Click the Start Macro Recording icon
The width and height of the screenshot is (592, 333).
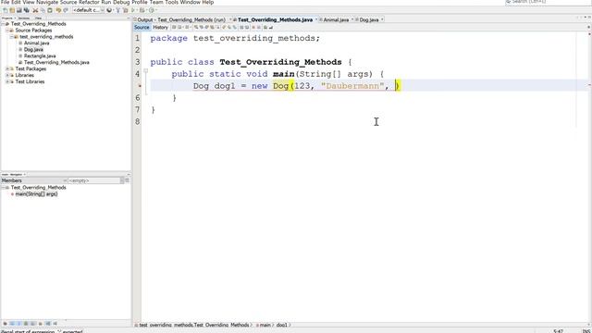click(253, 27)
